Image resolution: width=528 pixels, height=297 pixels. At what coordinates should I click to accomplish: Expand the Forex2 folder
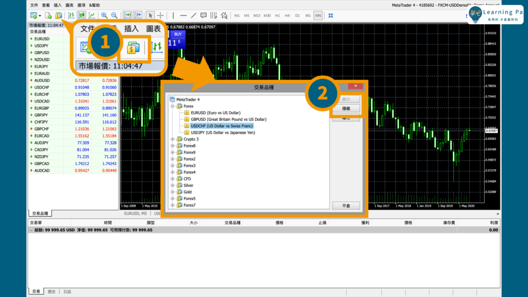pyautogui.click(x=172, y=159)
